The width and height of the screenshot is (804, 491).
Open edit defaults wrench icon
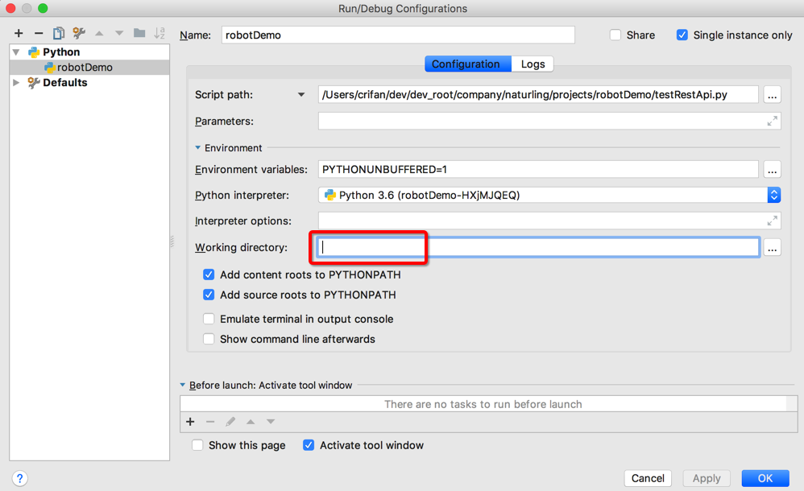tap(78, 33)
